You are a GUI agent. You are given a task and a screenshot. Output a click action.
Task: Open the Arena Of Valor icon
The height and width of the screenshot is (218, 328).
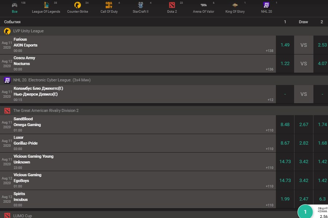(203, 5)
